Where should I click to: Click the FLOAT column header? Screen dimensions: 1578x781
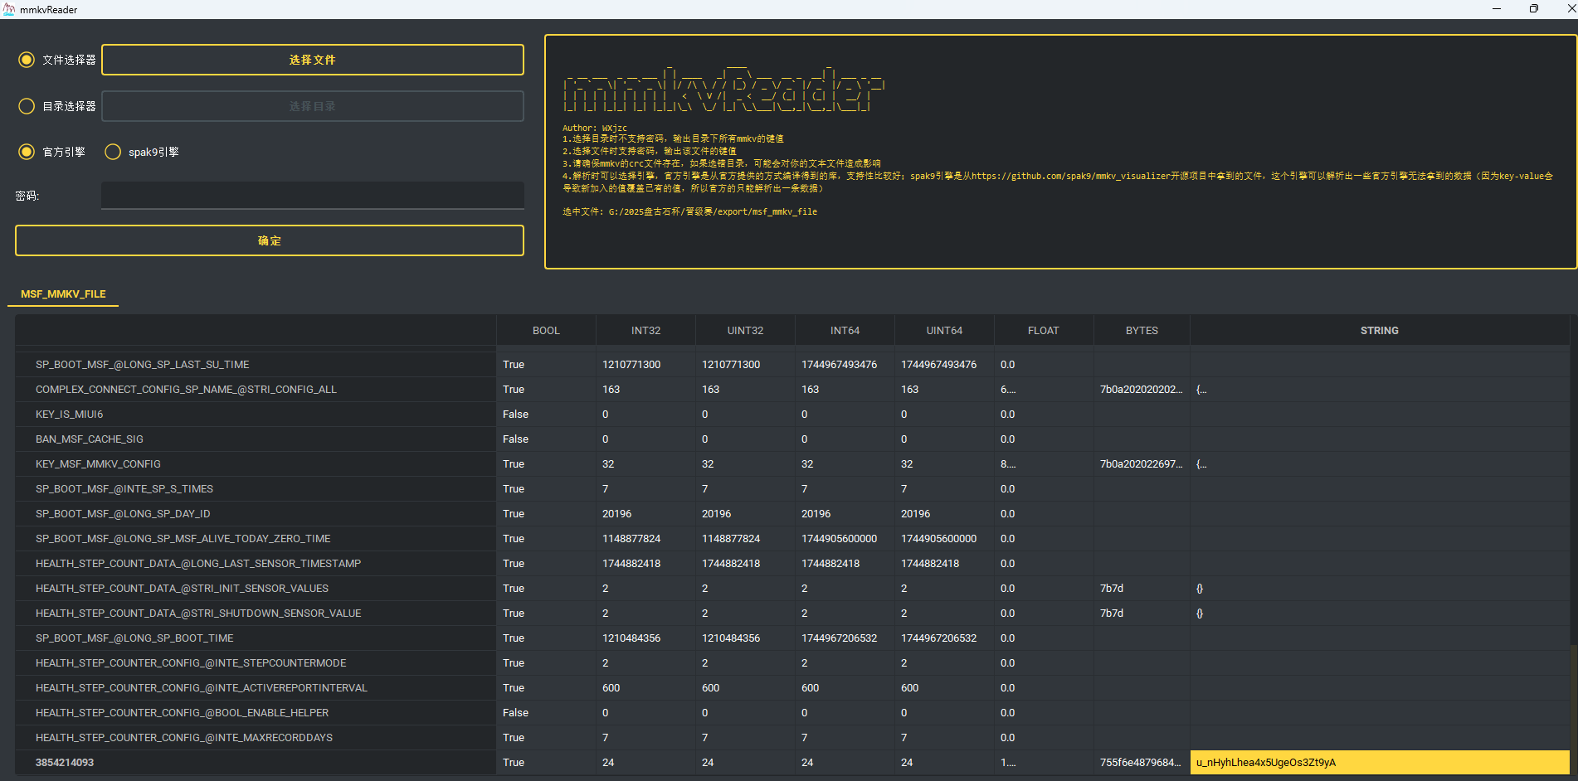pos(1044,330)
